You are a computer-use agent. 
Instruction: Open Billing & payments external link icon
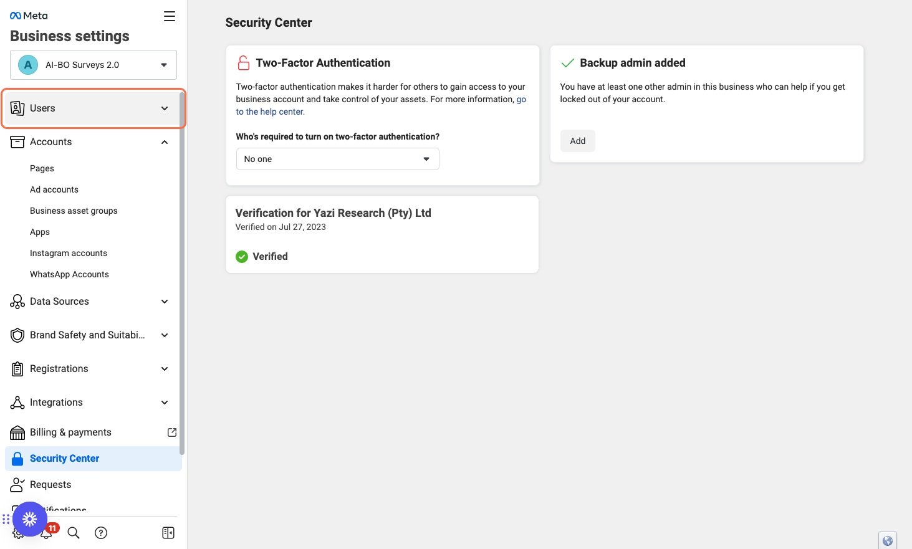[172, 432]
